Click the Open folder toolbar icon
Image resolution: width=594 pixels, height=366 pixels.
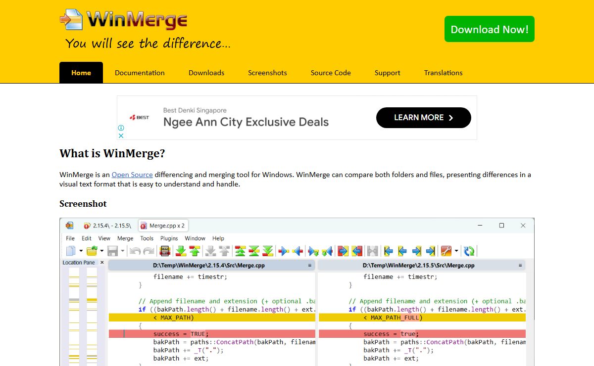pyautogui.click(x=92, y=251)
